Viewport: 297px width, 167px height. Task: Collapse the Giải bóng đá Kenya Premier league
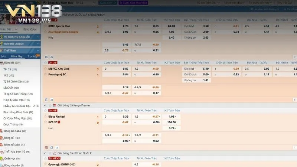pyautogui.click(x=45, y=105)
